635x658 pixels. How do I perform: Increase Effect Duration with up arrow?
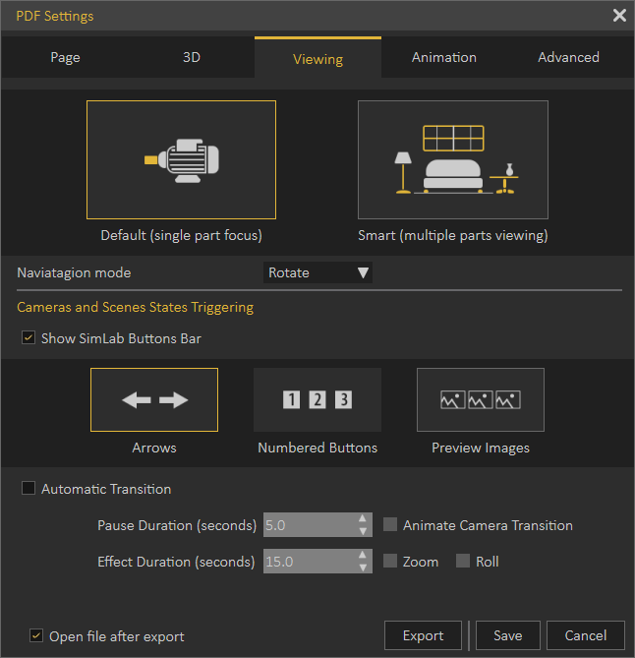click(363, 555)
